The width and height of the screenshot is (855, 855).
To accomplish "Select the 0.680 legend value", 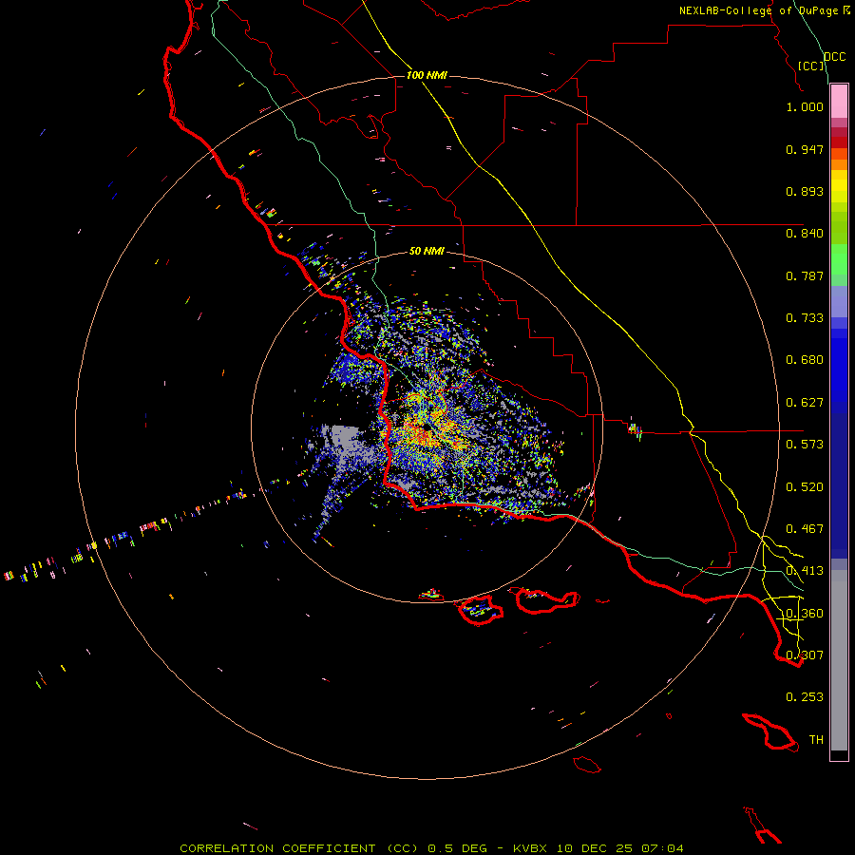I will (805, 360).
